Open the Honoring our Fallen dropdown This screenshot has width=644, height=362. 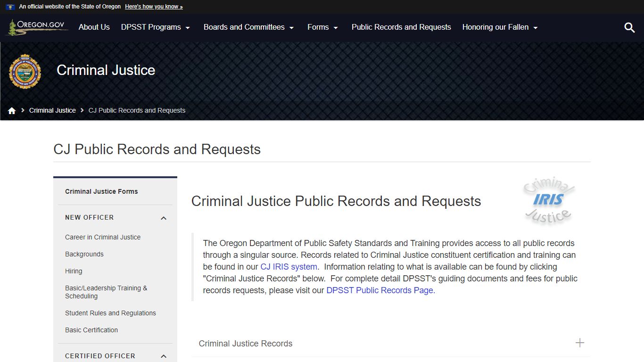click(x=500, y=27)
